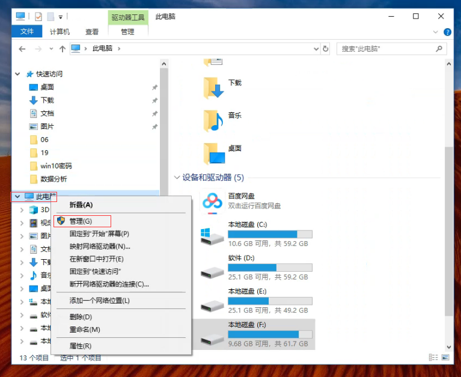The width and height of the screenshot is (461, 377).
Task: Open the 文件 ribbon tab
Action: (27, 32)
